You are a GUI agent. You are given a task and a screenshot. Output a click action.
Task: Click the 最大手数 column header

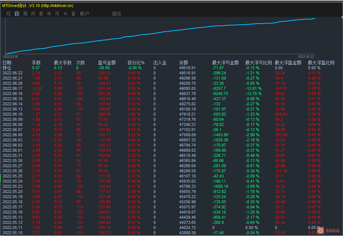pyautogui.click(x=63, y=63)
